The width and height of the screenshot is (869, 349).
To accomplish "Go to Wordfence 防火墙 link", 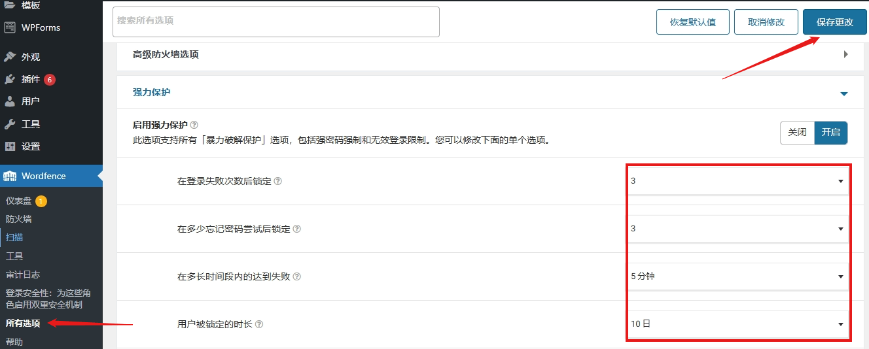I will pos(19,220).
